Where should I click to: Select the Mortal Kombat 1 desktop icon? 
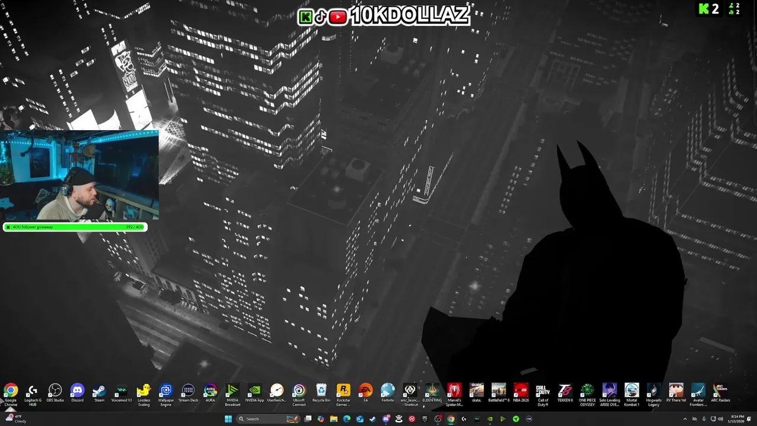632,395
